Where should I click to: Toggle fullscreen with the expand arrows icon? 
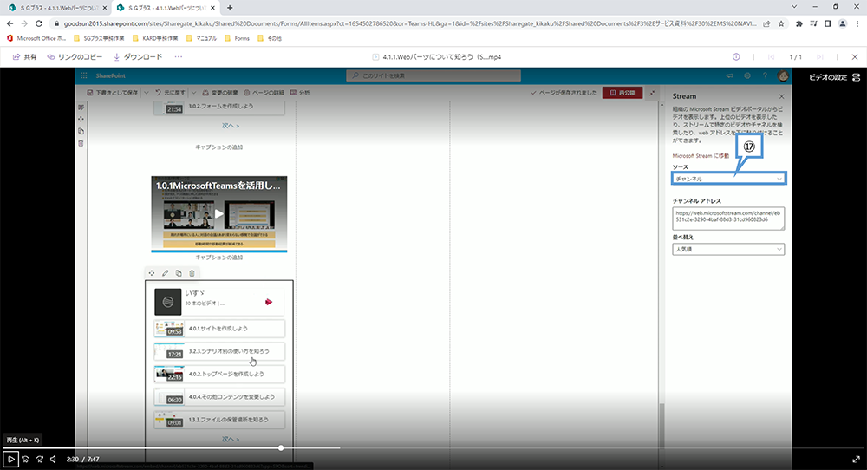click(x=856, y=459)
